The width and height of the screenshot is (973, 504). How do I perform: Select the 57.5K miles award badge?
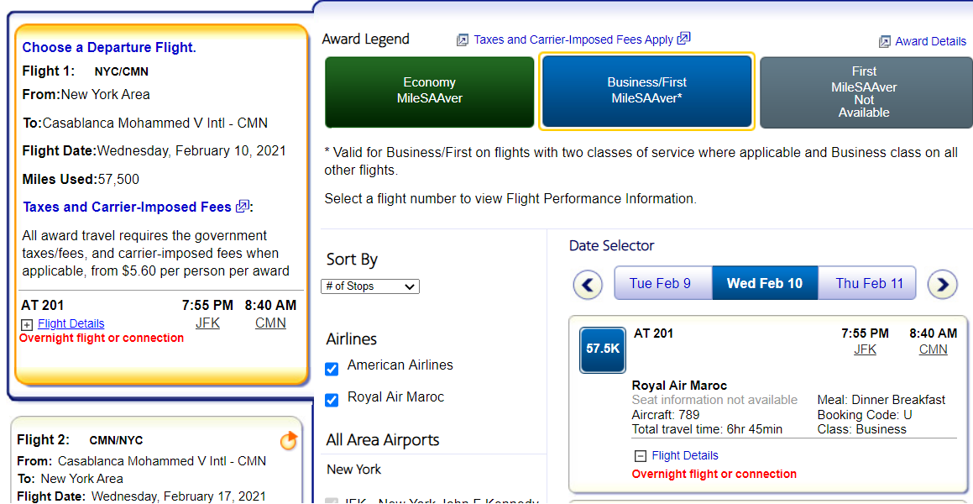tap(603, 349)
